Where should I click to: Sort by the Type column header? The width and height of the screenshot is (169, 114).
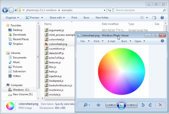pos(131,24)
